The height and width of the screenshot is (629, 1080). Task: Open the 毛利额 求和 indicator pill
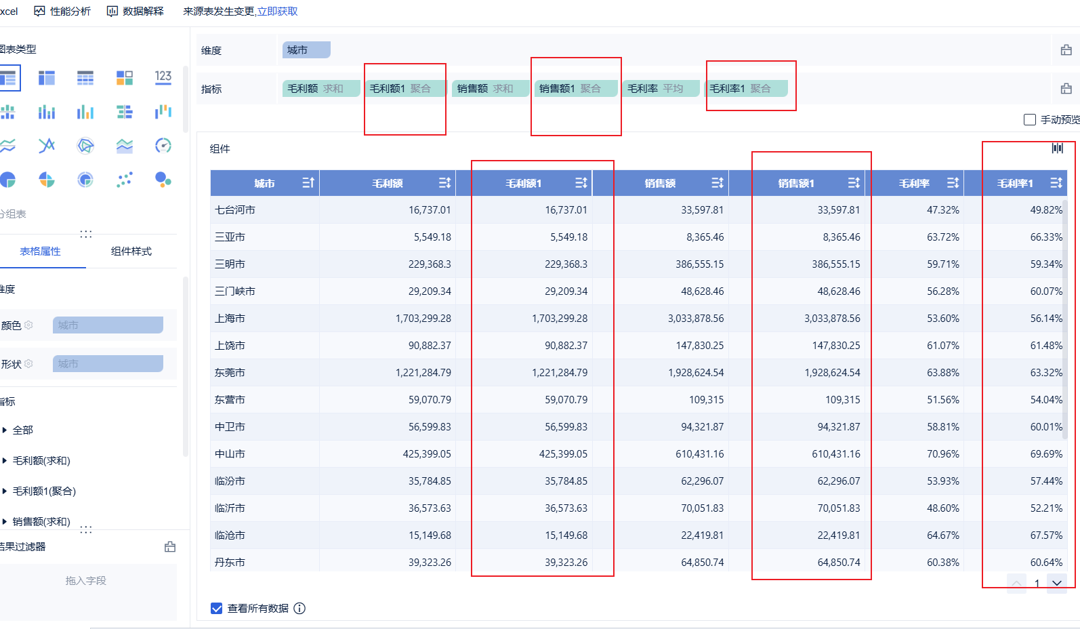321,89
